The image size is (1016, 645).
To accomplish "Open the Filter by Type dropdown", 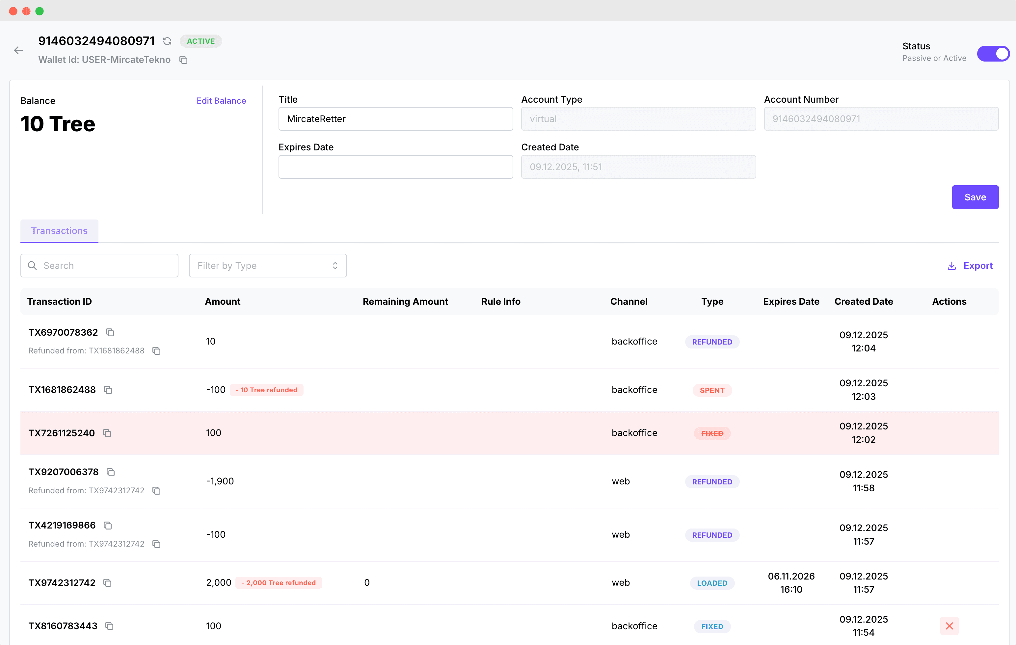I will pyautogui.click(x=262, y=265).
